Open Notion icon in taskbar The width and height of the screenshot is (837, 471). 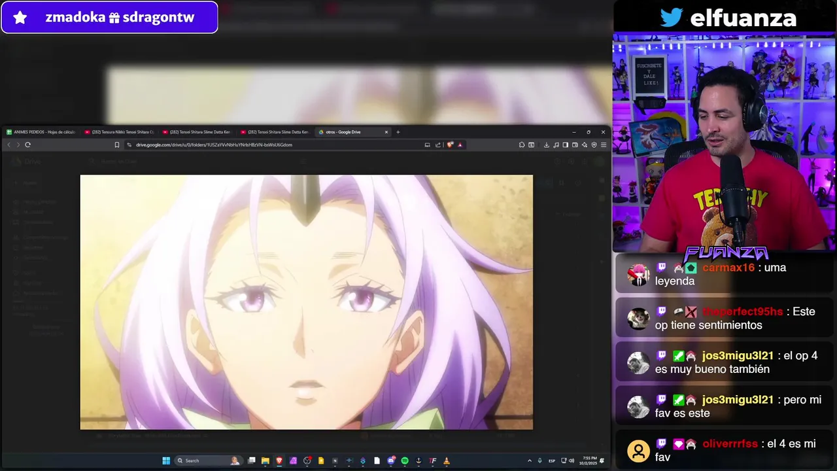pos(335,461)
